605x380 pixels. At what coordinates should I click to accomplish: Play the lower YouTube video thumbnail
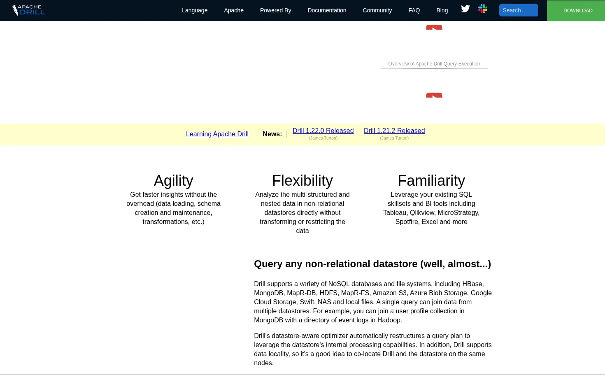pos(434,95)
